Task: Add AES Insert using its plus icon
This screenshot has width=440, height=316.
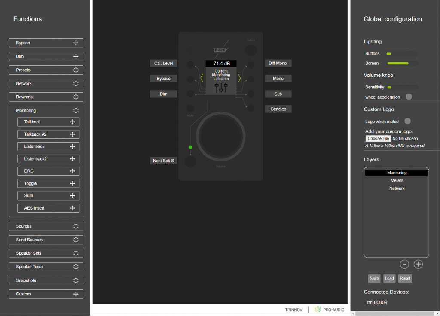Action: tap(72, 208)
